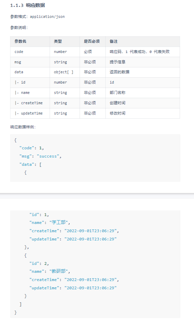Click the JSON line "name": "学工部",
The image size is (194, 323).
(x=50, y=223)
